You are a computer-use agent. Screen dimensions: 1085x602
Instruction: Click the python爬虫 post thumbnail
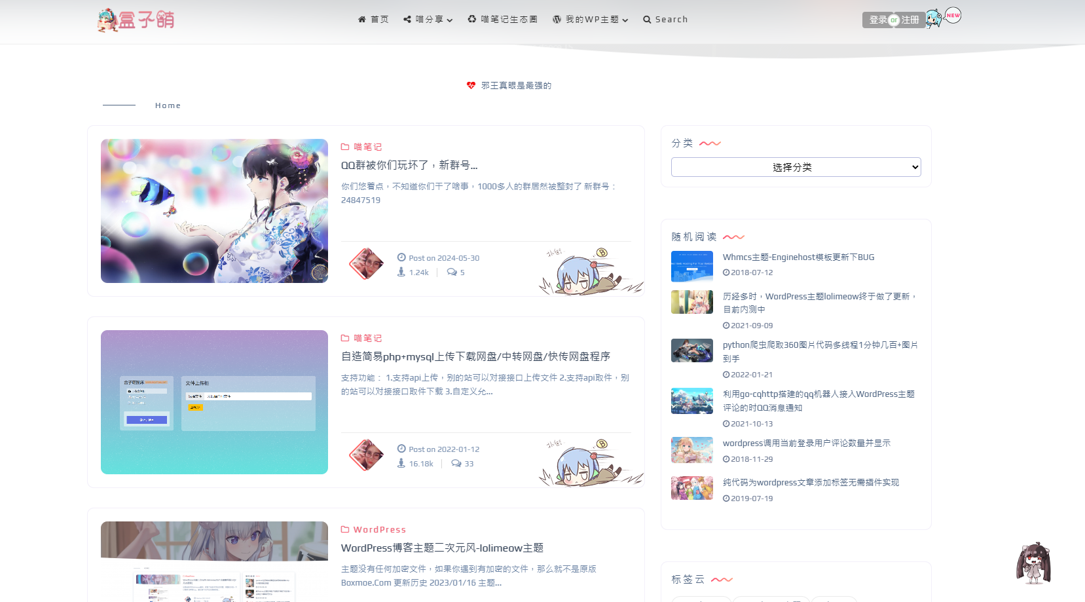click(692, 350)
